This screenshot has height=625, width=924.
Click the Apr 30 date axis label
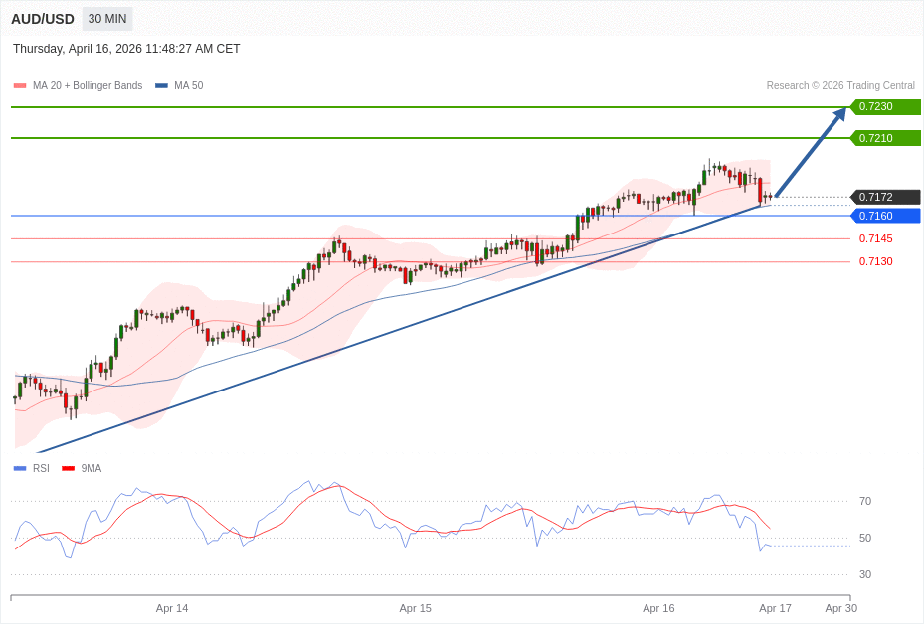(x=840, y=608)
